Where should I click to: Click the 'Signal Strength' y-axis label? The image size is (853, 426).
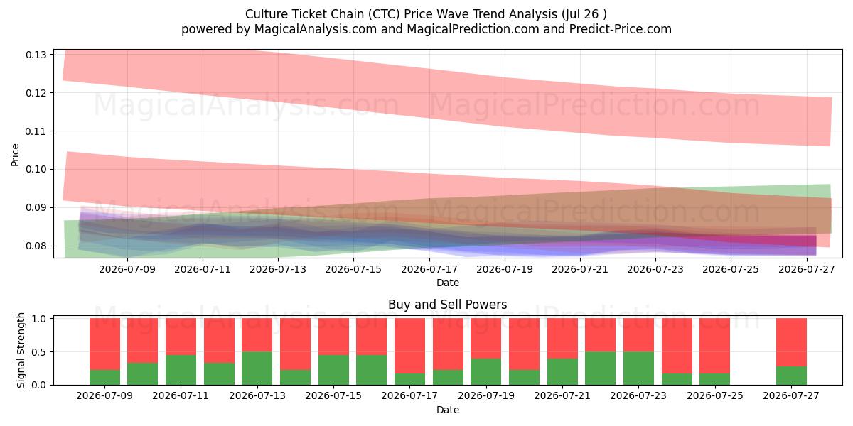(21, 349)
